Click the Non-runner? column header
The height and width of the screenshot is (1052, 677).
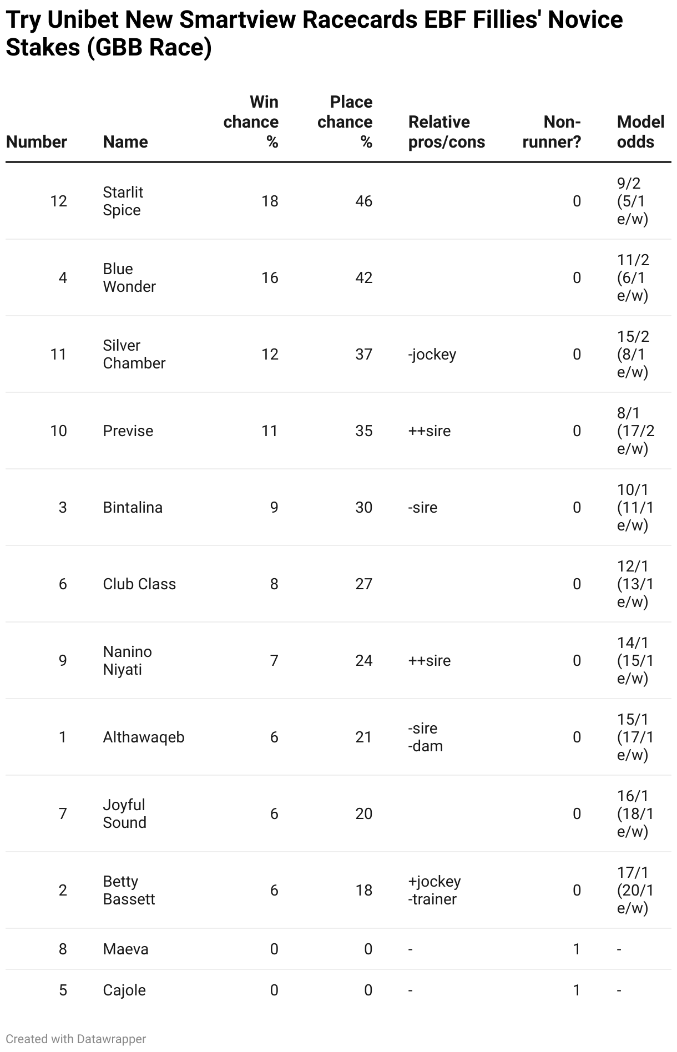coord(552,131)
